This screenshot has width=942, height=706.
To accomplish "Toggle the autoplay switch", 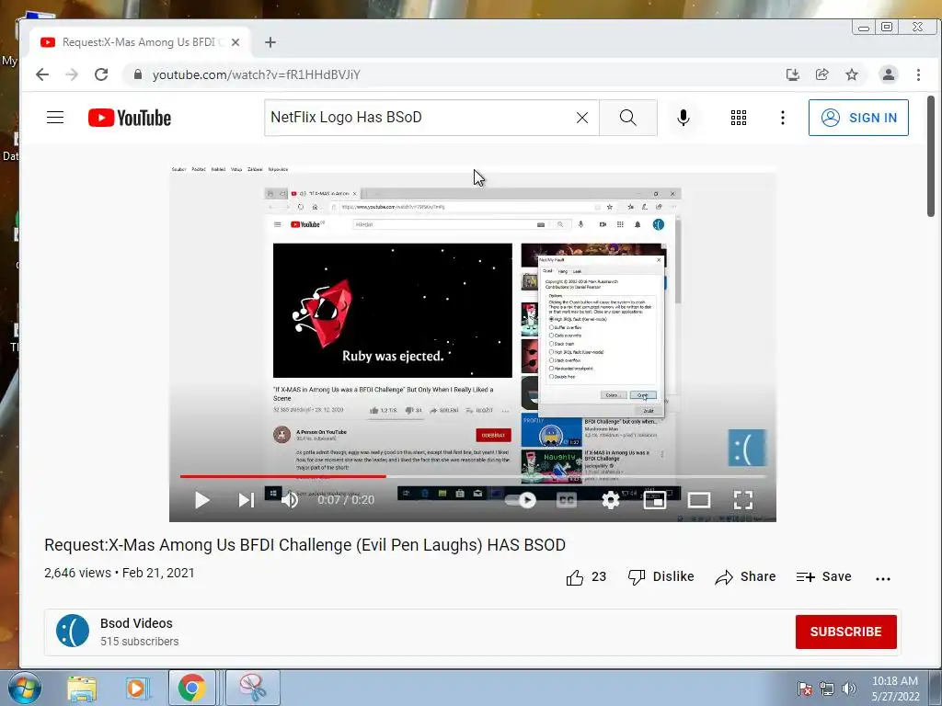I will pyautogui.click(x=522, y=500).
